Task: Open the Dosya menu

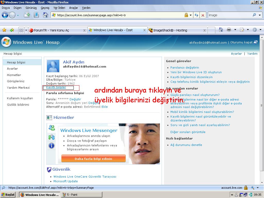Action: [x=6, y=8]
